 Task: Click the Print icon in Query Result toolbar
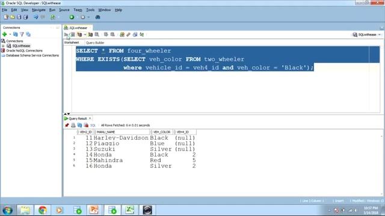(x=73, y=125)
